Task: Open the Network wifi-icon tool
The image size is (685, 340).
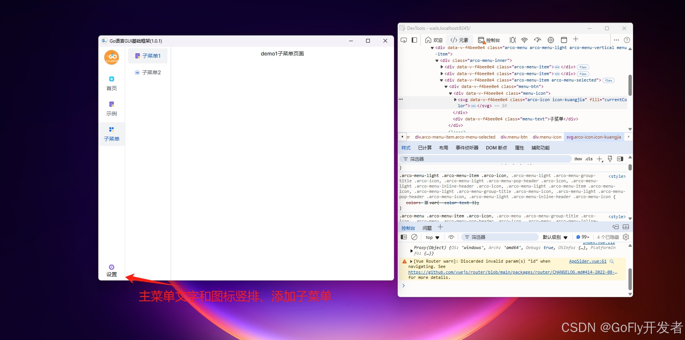Action: [524, 40]
